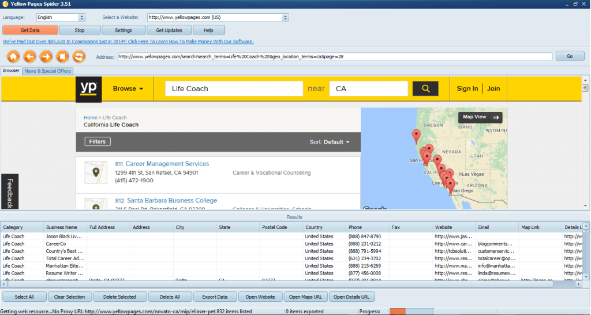Navigate forward with the right arrow icon
Screen dimensions: 591x315
click(x=46, y=57)
